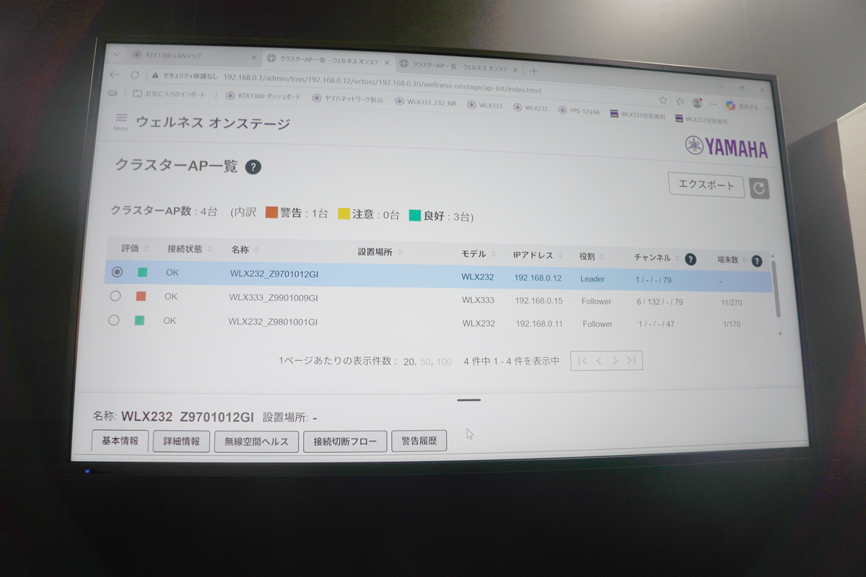The width and height of the screenshot is (866, 577).
Task: Click browser reload icon
Action: [134, 75]
